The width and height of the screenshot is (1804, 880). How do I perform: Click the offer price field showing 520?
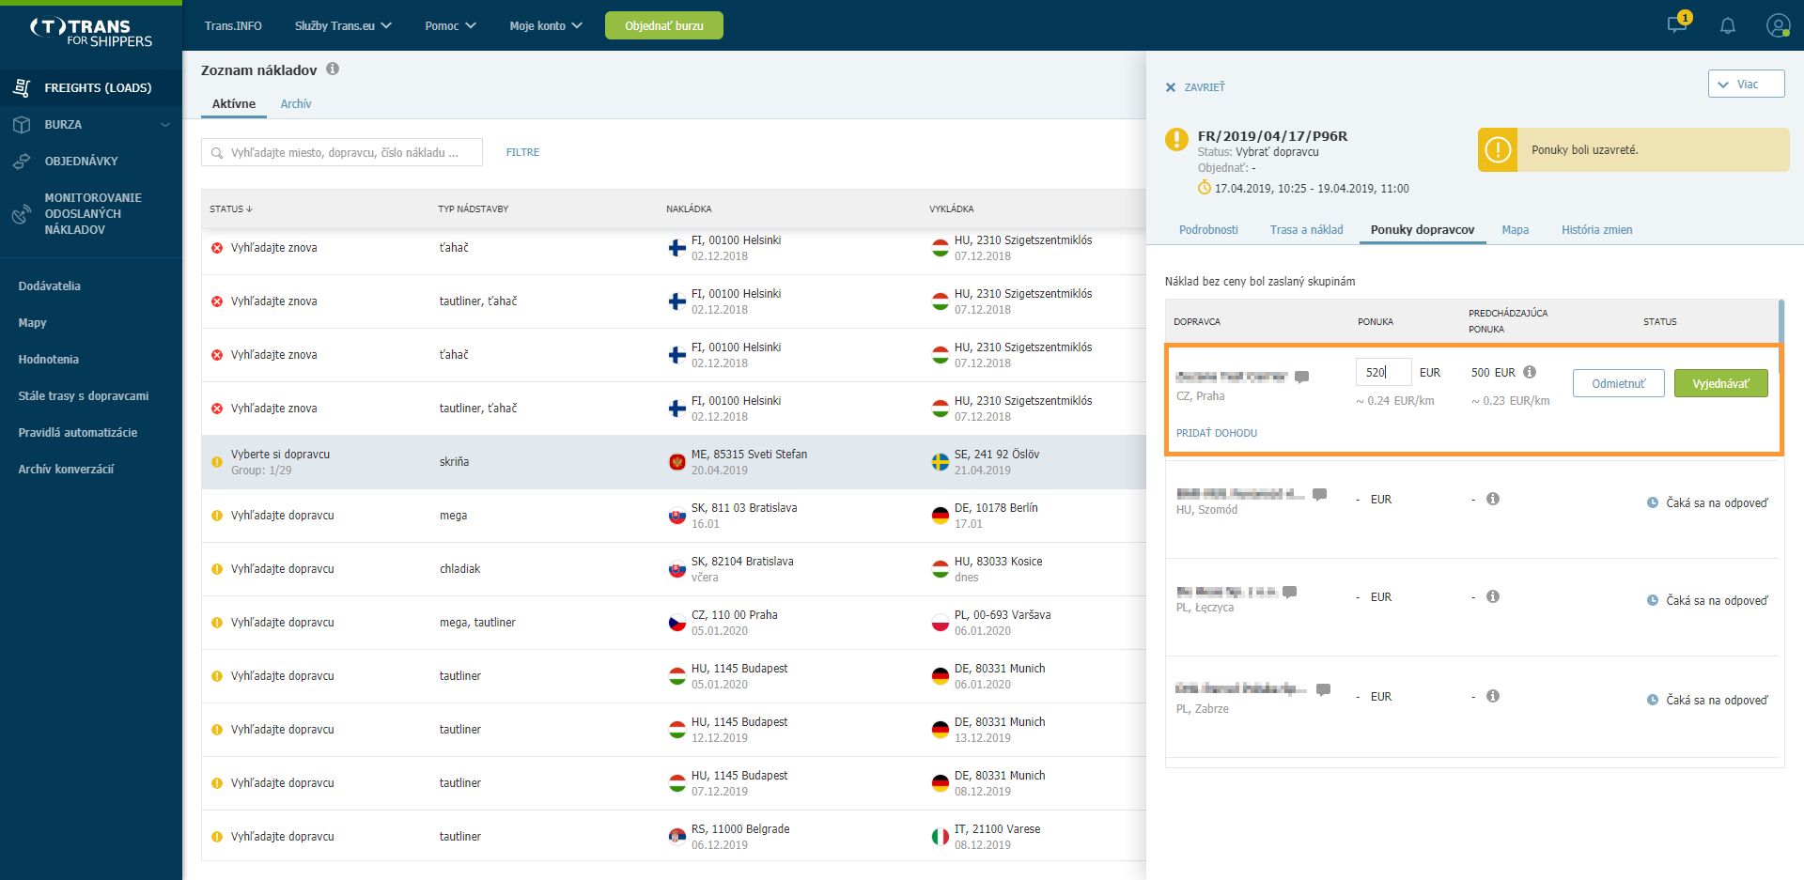point(1383,372)
